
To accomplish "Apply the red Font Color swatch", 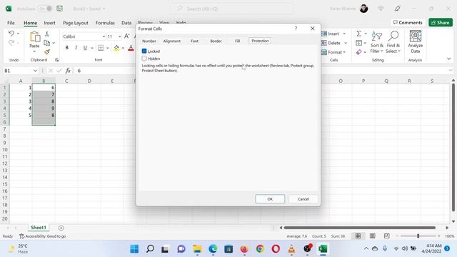I will click(131, 48).
